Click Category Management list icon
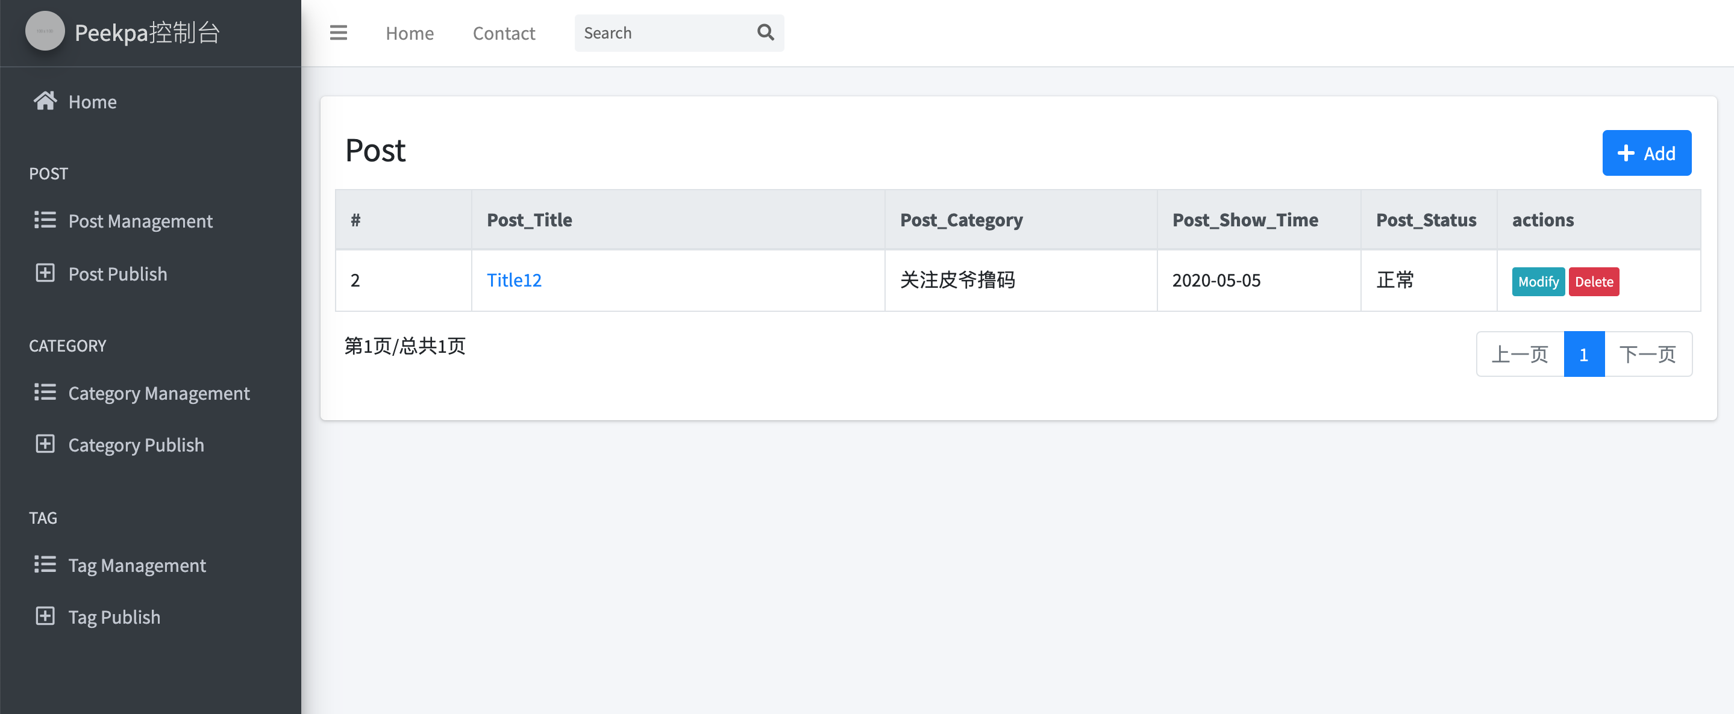Image resolution: width=1734 pixels, height=714 pixels. pos(45,392)
